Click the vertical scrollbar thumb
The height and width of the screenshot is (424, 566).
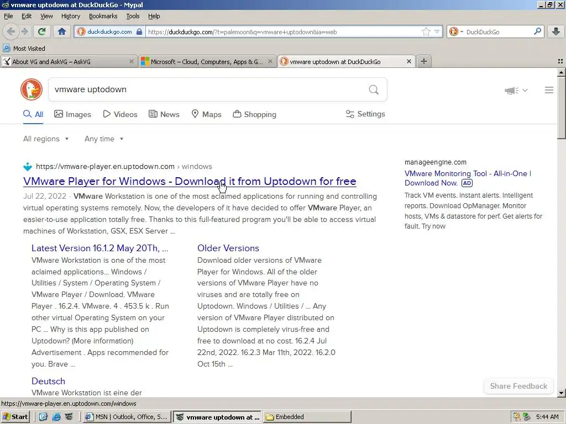562,108
